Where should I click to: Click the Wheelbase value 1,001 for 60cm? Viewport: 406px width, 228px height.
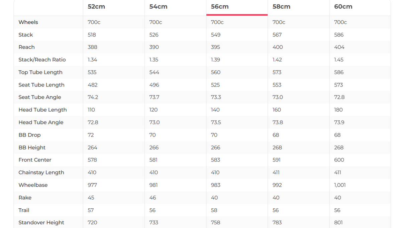pos(340,185)
